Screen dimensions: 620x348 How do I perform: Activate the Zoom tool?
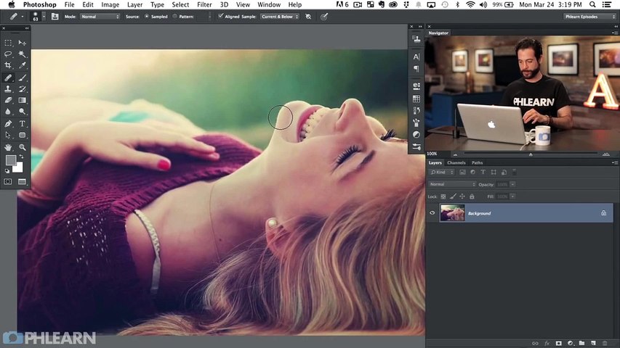tap(23, 146)
